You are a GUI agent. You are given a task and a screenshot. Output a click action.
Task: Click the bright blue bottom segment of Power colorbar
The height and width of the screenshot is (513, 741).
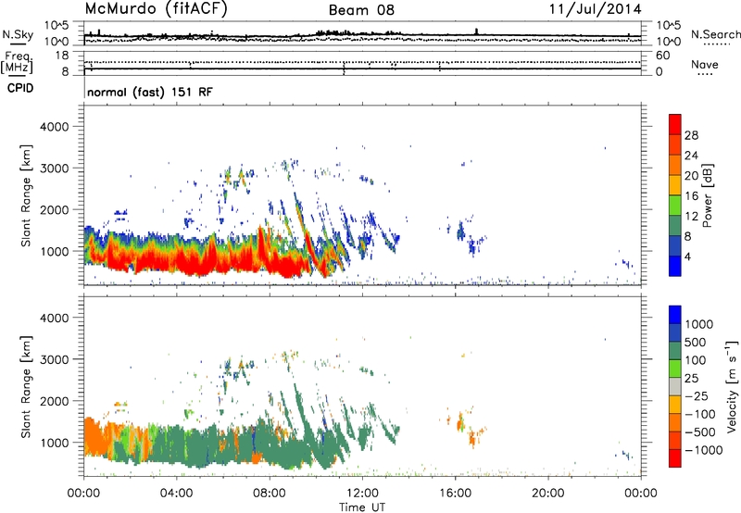coord(675,266)
